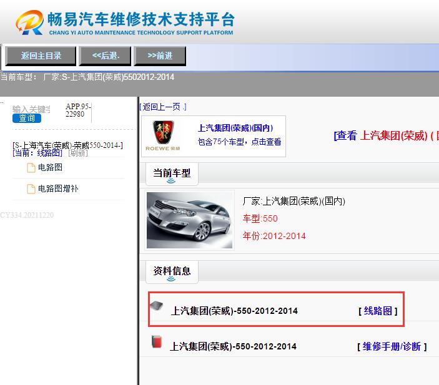Click the document icon beside 电路图
Image resolution: width=439 pixels, height=385 pixels.
31,168
